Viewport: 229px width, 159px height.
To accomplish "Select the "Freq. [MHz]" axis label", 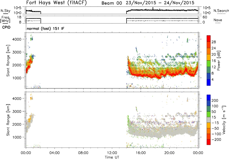I will 5,20.
